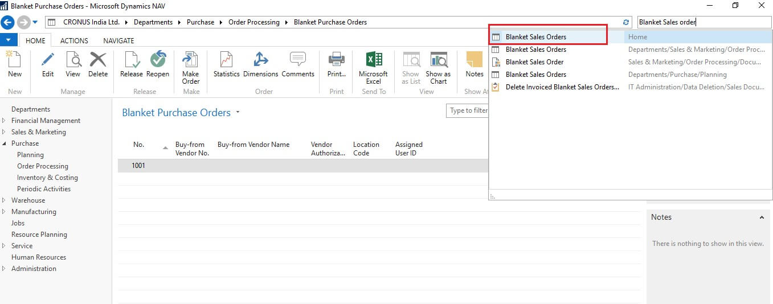Collapse the Notes panel chevron
773x304 pixels.
click(762, 217)
